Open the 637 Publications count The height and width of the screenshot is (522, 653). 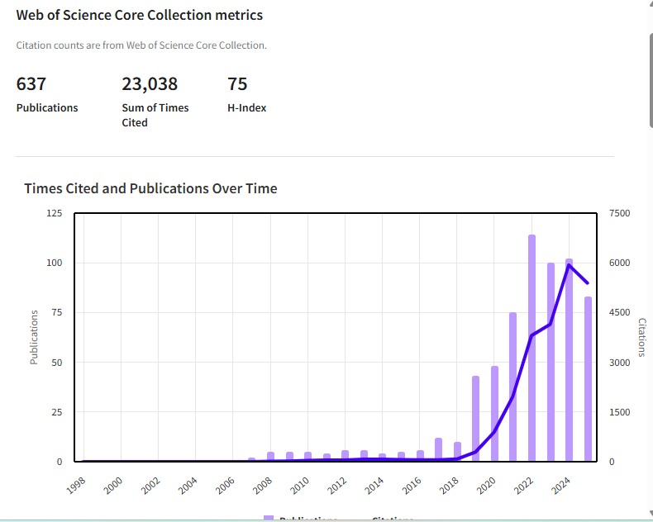pyautogui.click(x=31, y=84)
